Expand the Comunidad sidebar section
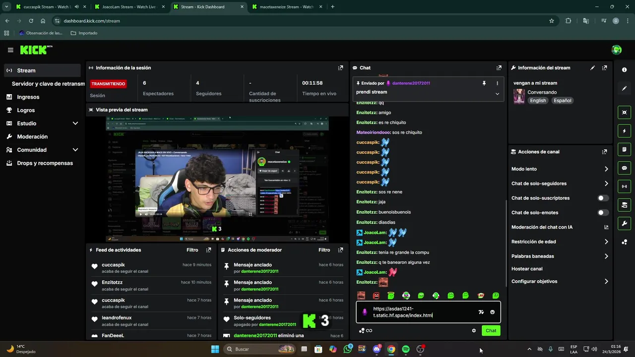The width and height of the screenshot is (635, 357). coord(43,150)
